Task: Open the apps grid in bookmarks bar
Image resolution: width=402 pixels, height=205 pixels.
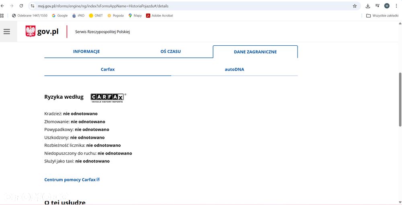Action: [2, 16]
